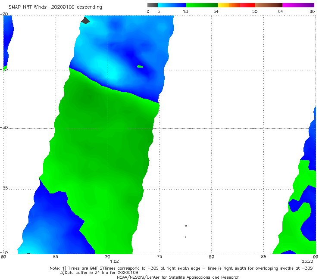
Task: Click the latitude axis label '-40'
Action: pos(4,252)
